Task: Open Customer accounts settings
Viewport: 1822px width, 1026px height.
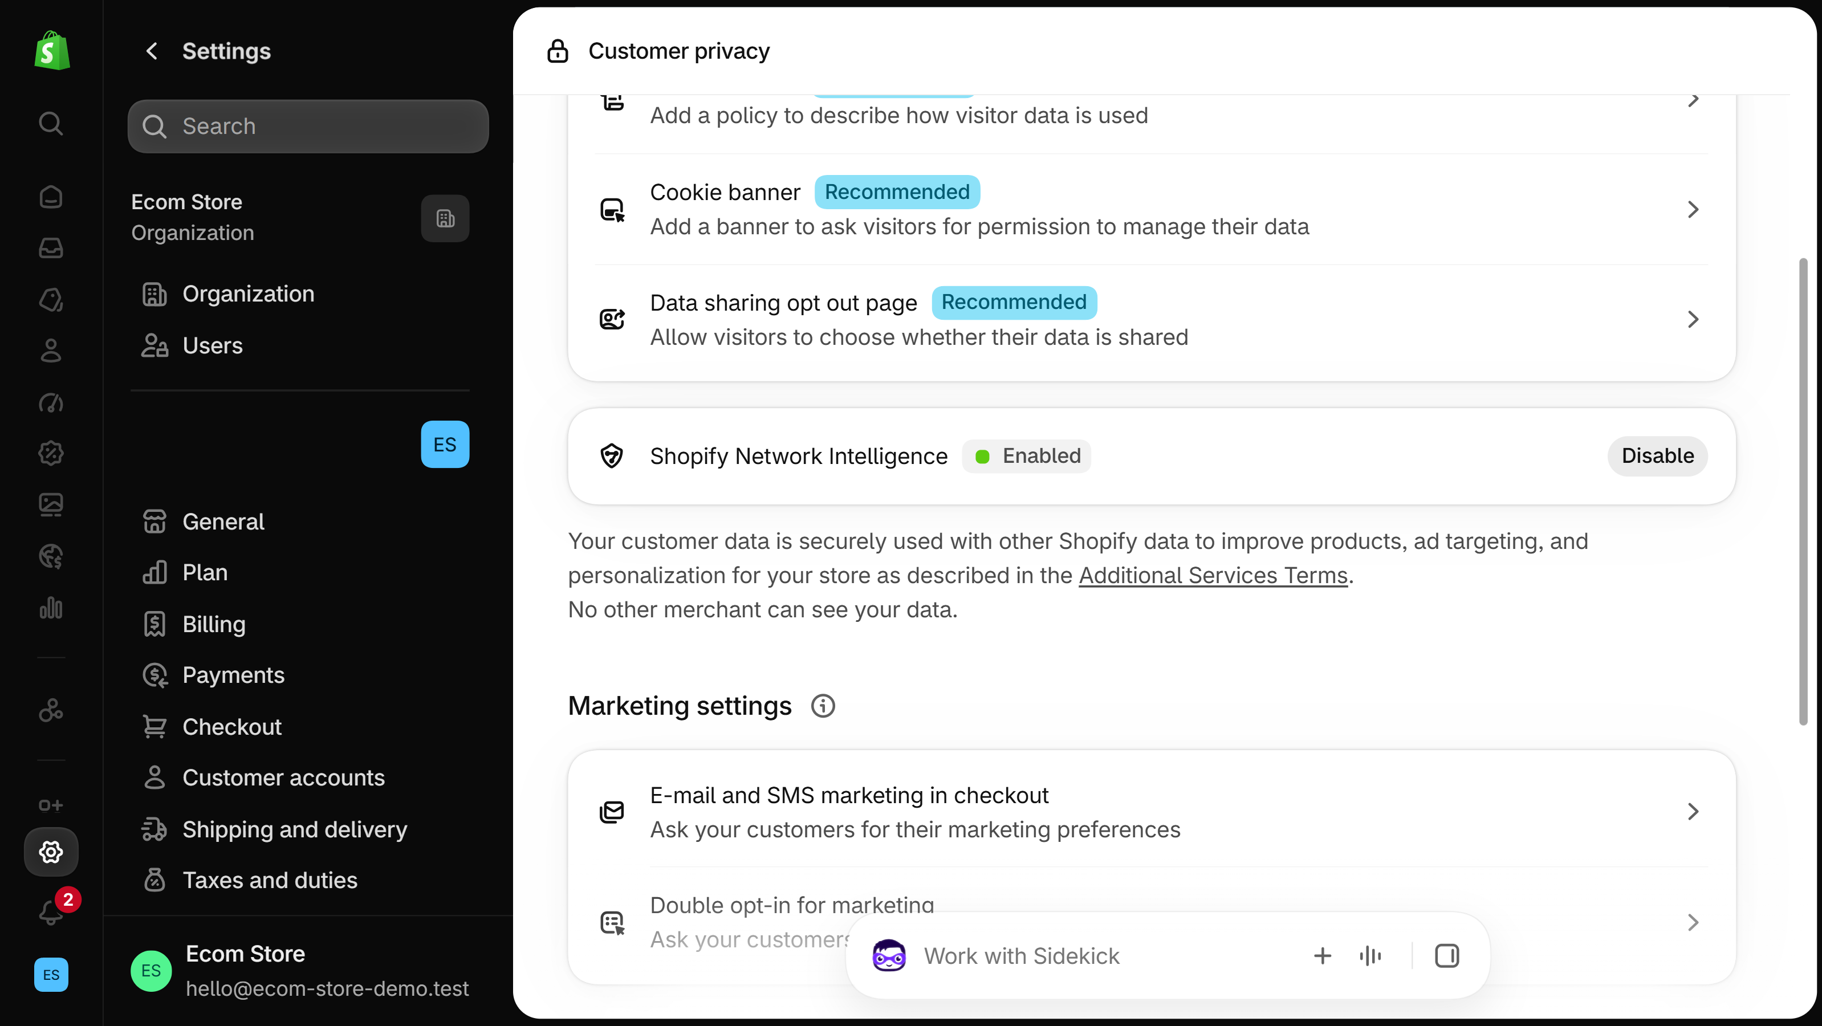Action: coord(300,778)
